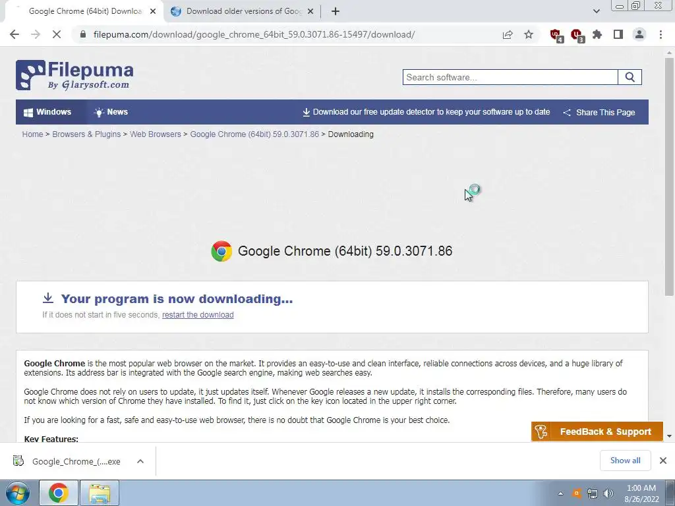Show hidden tray icons arrow

click(560, 493)
